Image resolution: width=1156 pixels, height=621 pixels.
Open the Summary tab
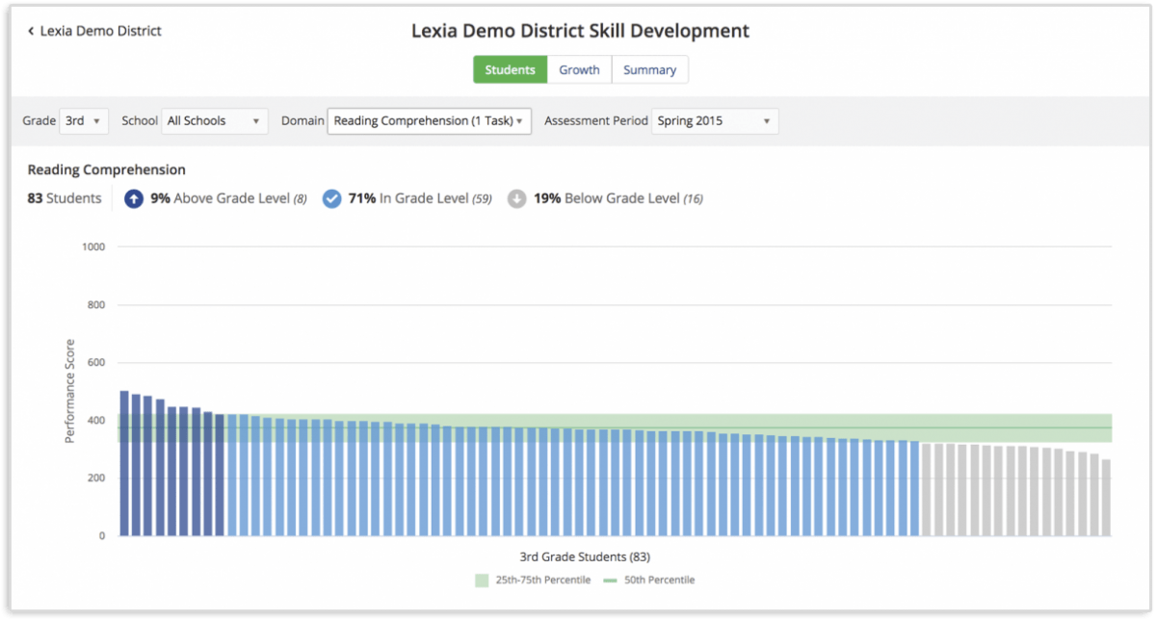[649, 69]
